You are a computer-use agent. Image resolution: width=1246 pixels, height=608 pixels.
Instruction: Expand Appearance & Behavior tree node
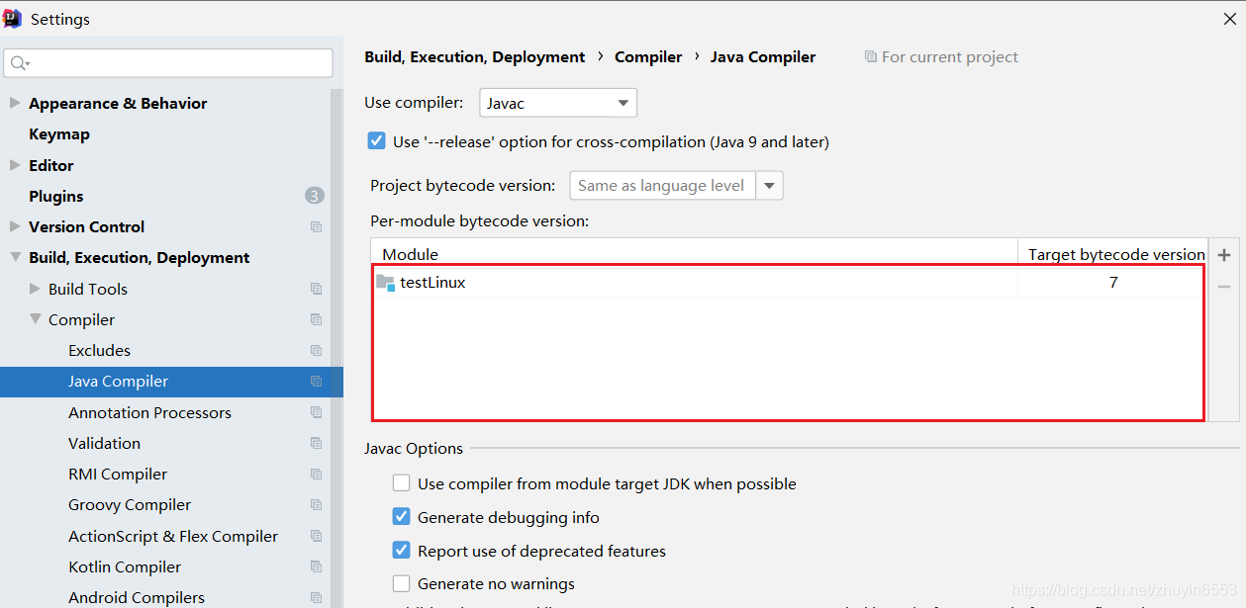point(15,103)
